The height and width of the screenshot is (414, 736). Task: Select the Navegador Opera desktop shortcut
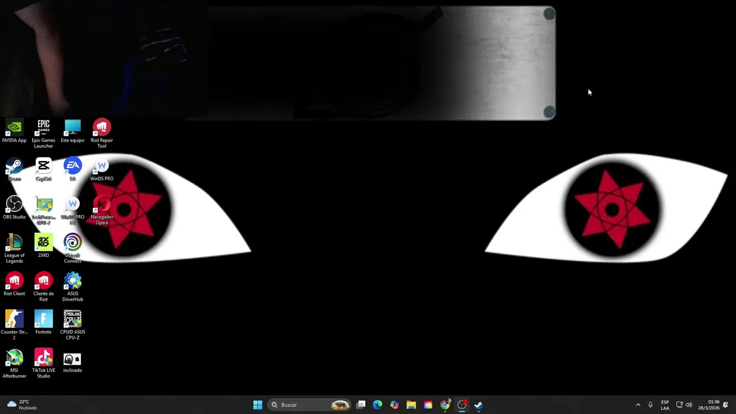(x=102, y=210)
